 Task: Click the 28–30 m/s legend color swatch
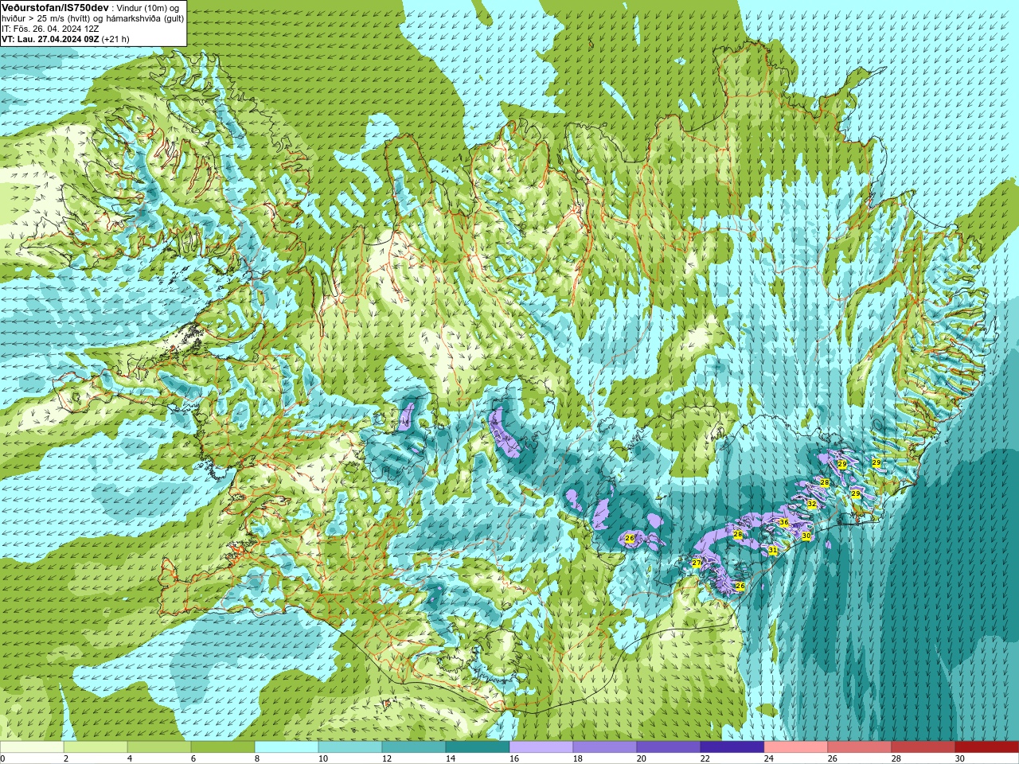923,747
